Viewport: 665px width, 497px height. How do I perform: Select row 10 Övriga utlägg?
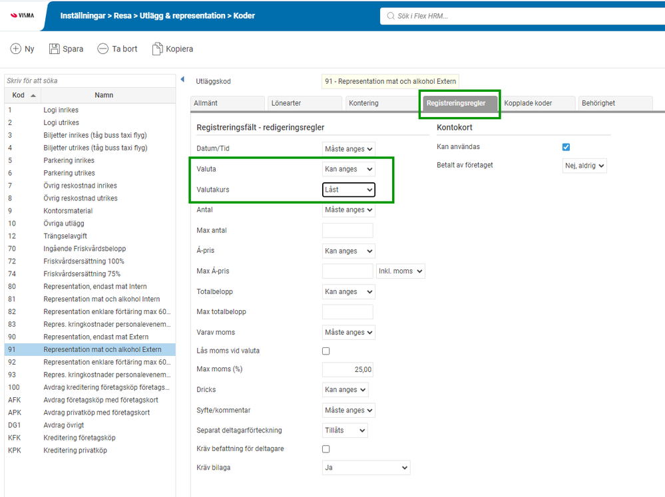[x=90, y=224]
